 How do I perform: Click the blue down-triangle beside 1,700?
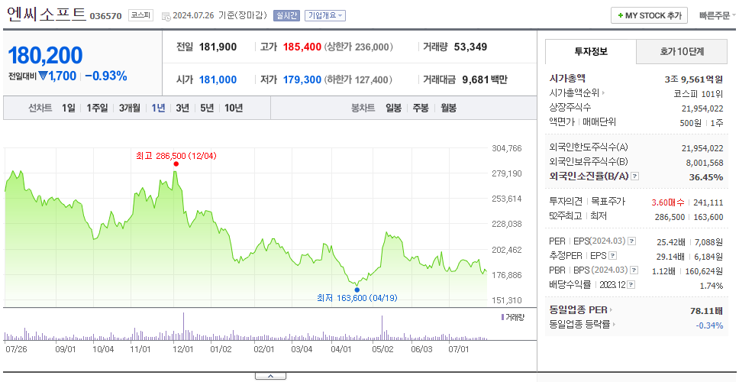tap(43, 76)
